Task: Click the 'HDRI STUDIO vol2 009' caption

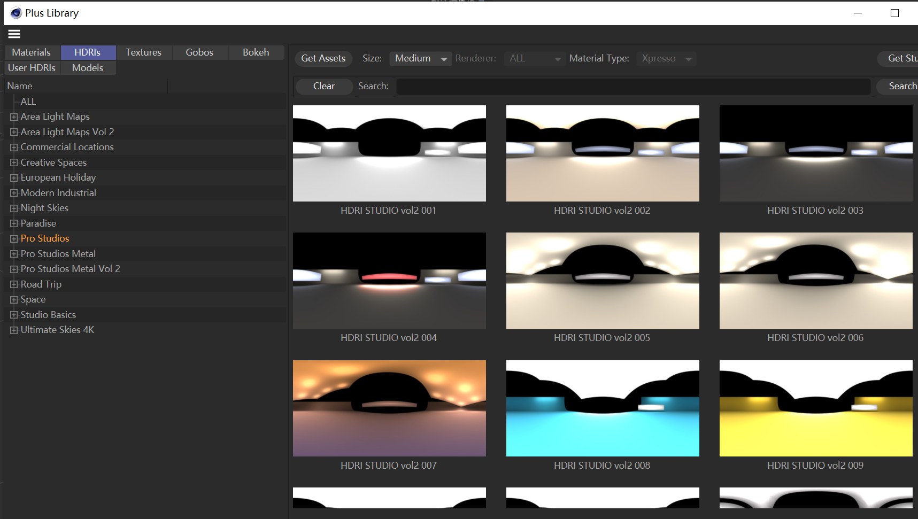Action: (815, 466)
